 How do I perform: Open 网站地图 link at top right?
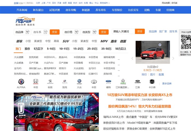coord(166,3)
